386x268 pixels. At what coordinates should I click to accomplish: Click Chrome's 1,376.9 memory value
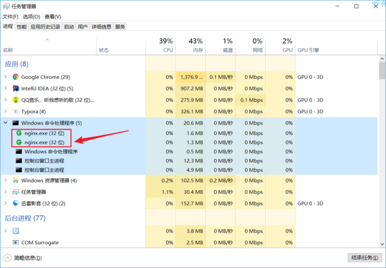pyautogui.click(x=192, y=77)
